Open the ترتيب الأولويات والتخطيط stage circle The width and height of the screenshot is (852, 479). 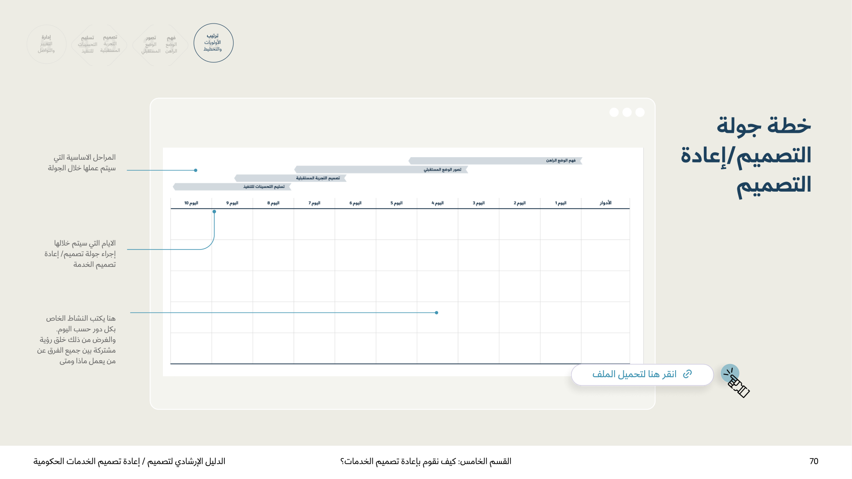(x=213, y=43)
